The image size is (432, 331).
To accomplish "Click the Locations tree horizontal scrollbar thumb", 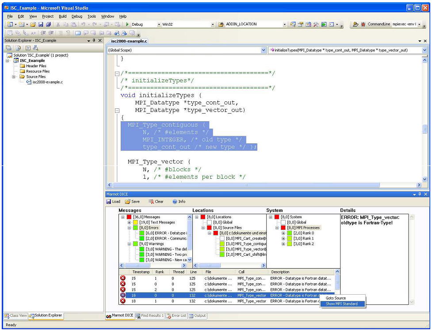I will (x=210, y=266).
